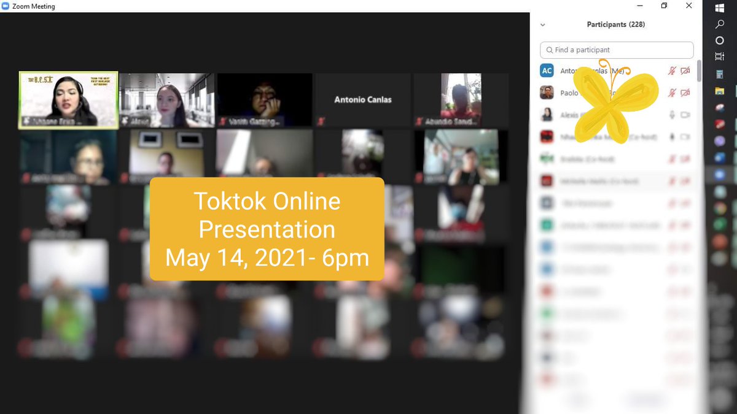Click Paolo's profile photo in the participants list

tap(547, 93)
